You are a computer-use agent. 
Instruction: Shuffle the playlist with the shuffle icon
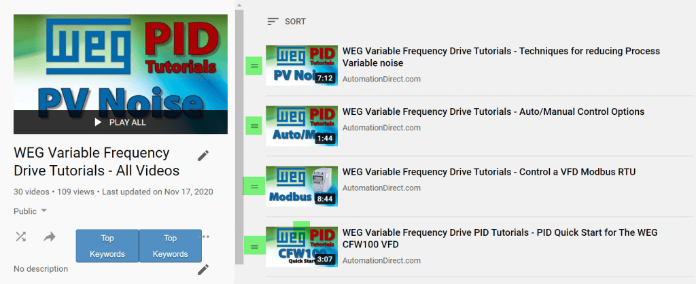coord(21,236)
